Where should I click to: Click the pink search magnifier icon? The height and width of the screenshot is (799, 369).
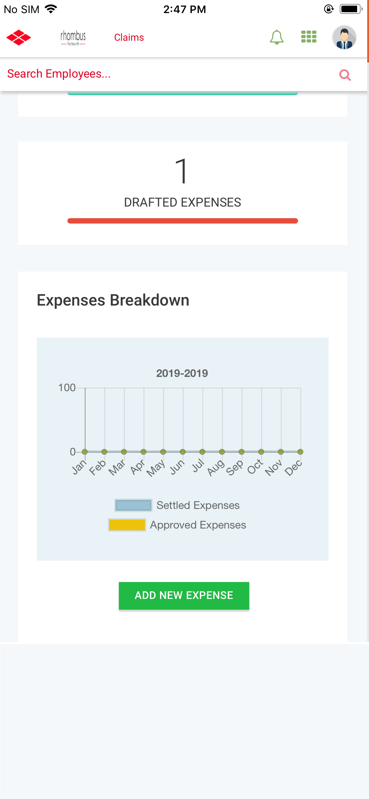(345, 75)
